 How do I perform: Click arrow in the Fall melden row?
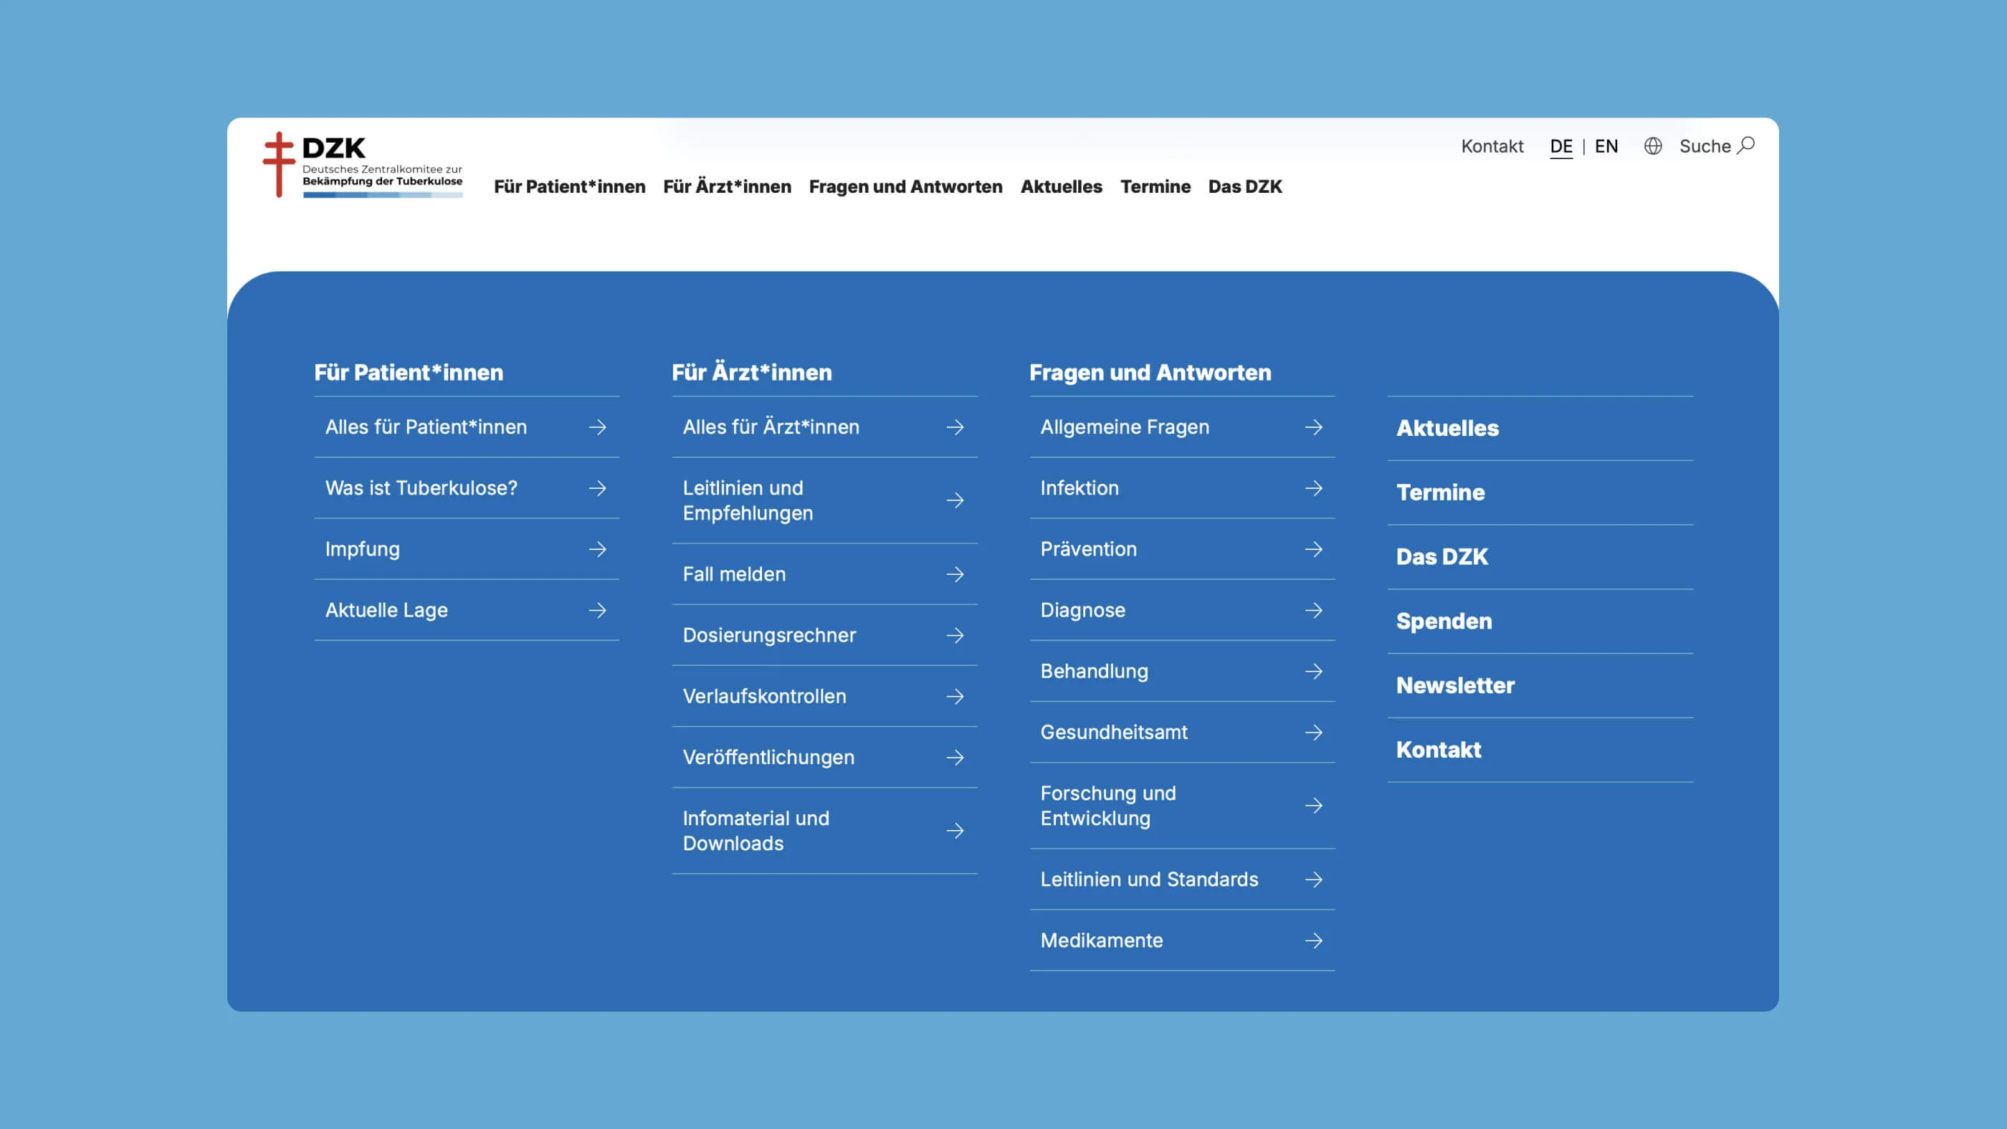coord(955,574)
